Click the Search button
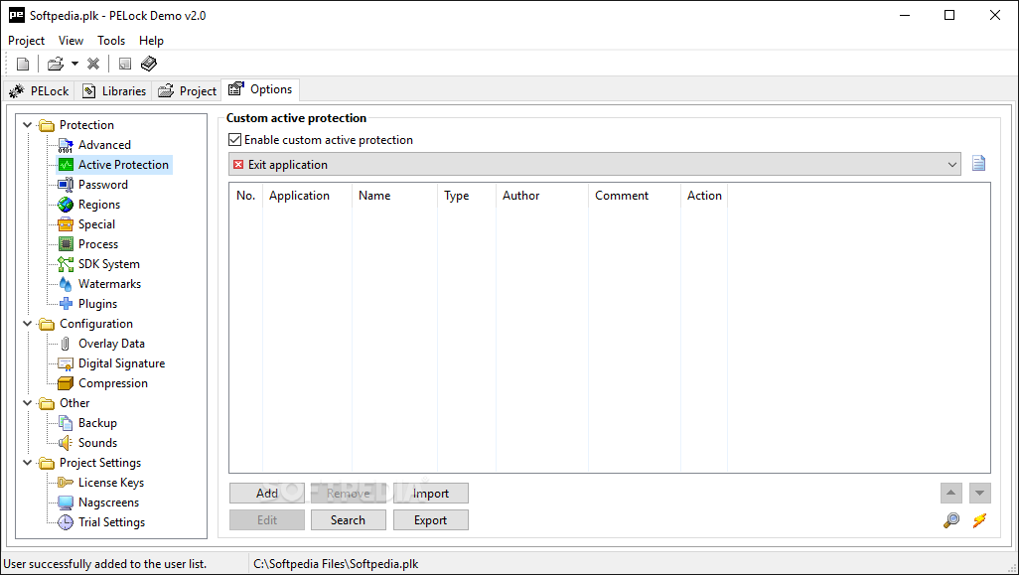 [349, 519]
